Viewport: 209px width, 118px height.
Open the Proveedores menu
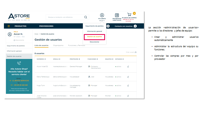pos(46,26)
